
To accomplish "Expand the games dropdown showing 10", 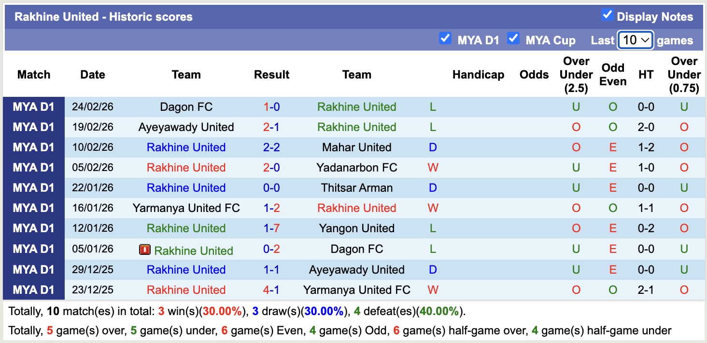I will coord(635,40).
